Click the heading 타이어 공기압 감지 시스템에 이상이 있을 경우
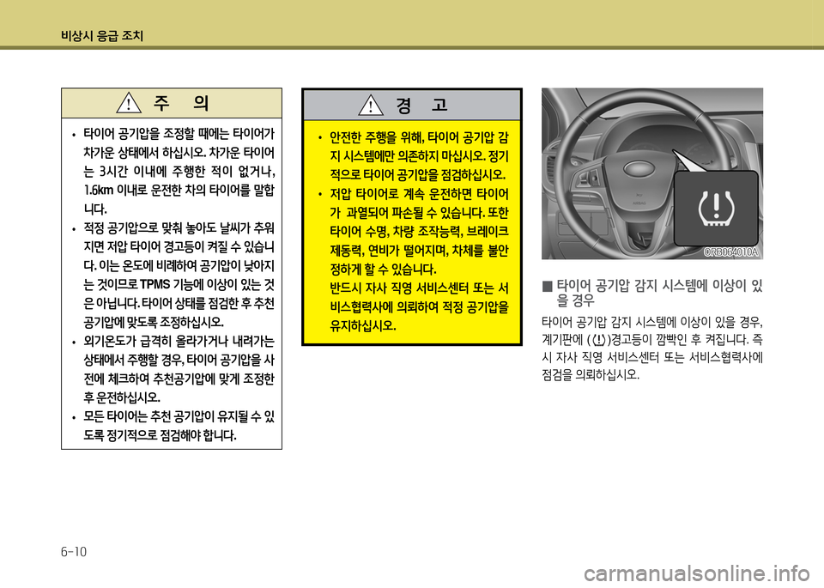 click(659, 294)
